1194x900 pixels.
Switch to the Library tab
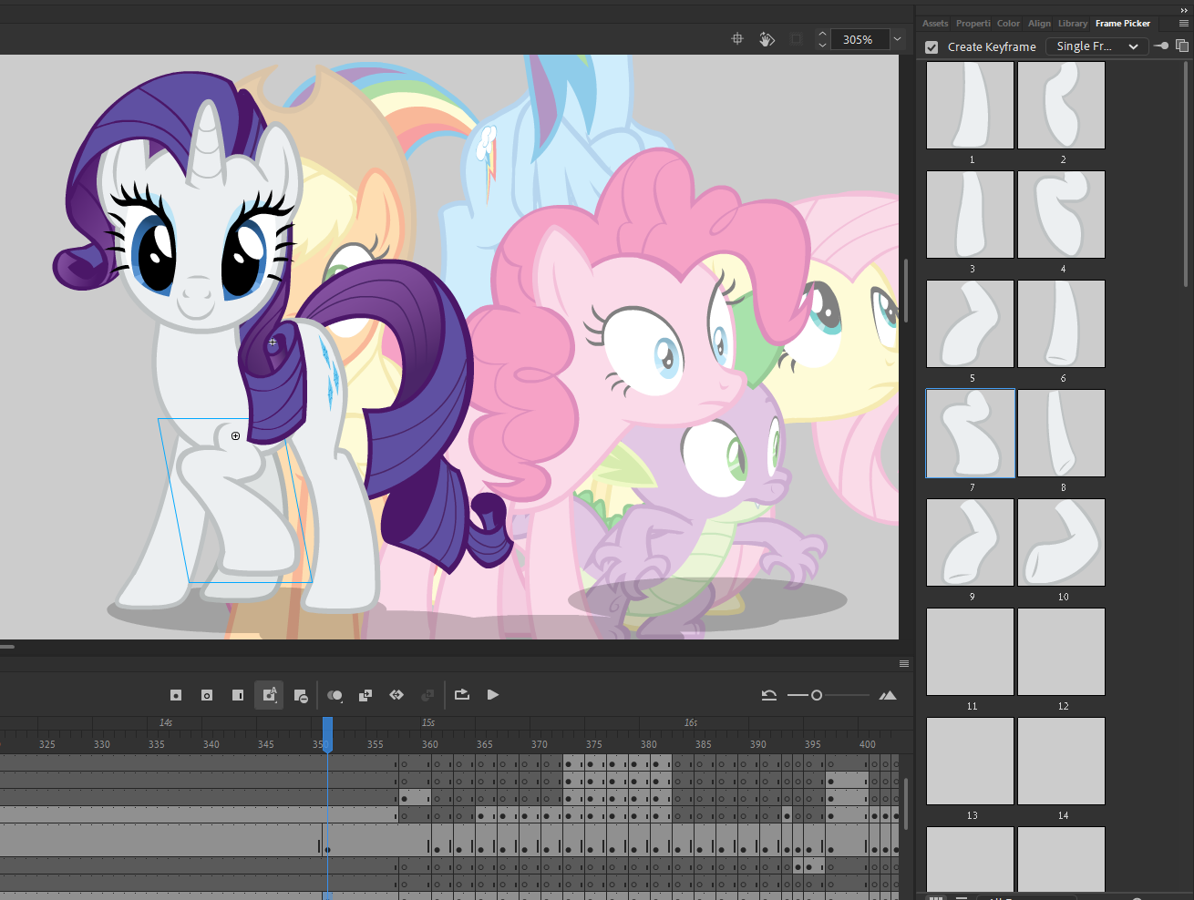tap(1073, 23)
